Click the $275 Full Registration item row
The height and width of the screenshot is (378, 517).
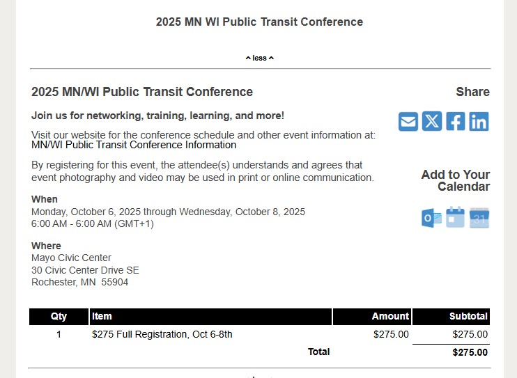(259, 335)
